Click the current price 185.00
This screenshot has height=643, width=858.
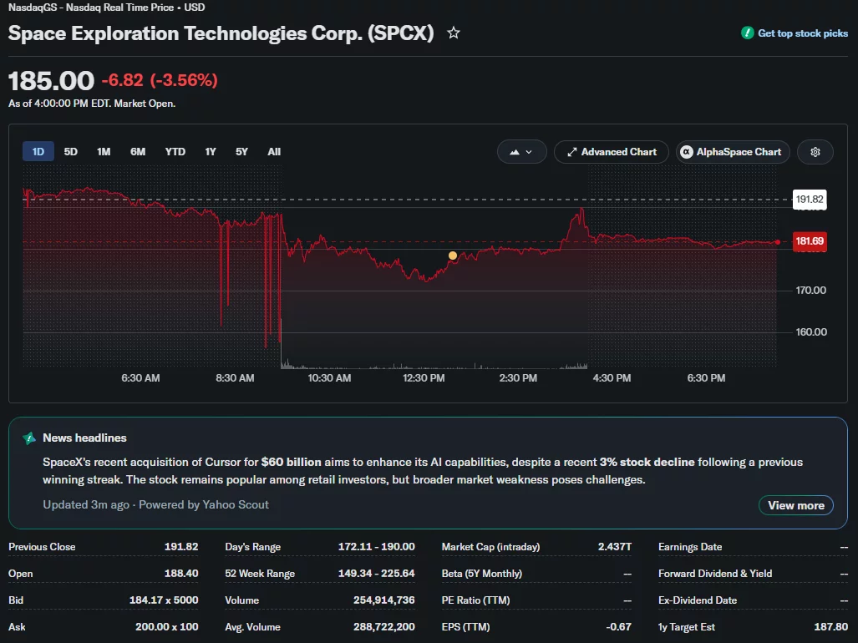point(52,81)
